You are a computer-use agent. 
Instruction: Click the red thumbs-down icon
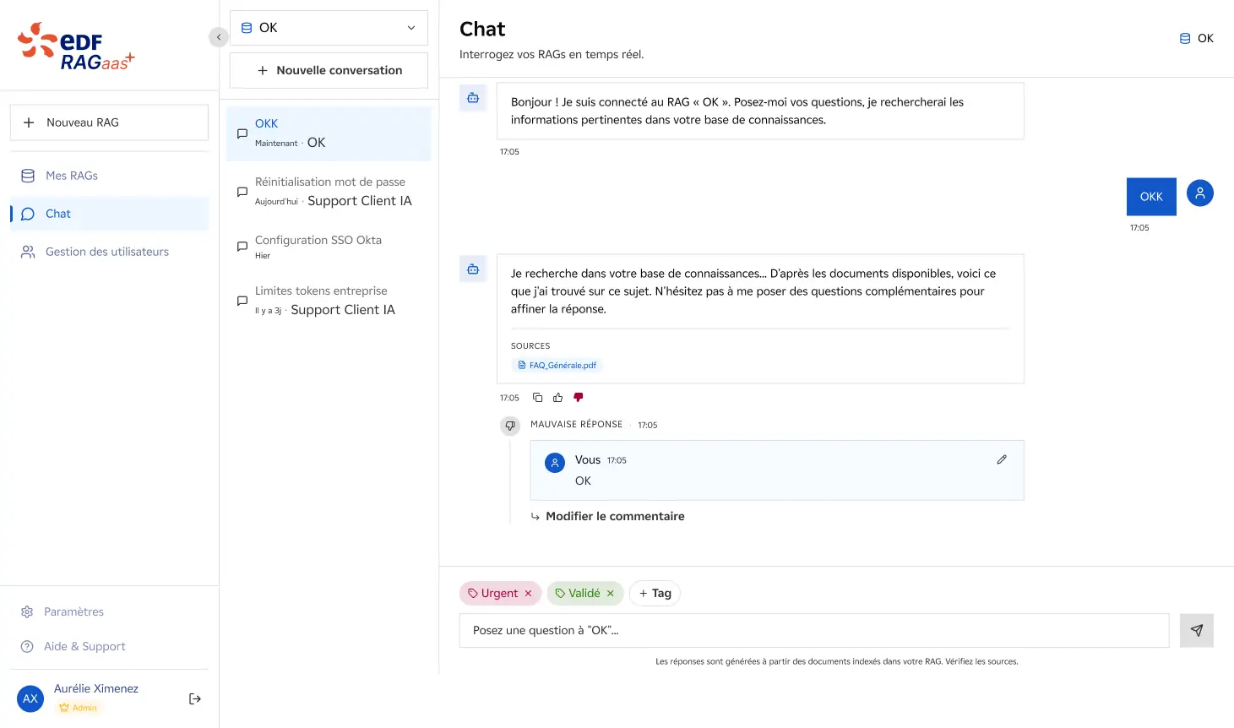pos(579,398)
